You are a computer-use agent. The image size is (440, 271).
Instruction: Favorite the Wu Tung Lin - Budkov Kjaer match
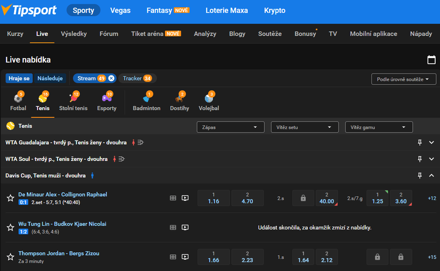click(10, 227)
